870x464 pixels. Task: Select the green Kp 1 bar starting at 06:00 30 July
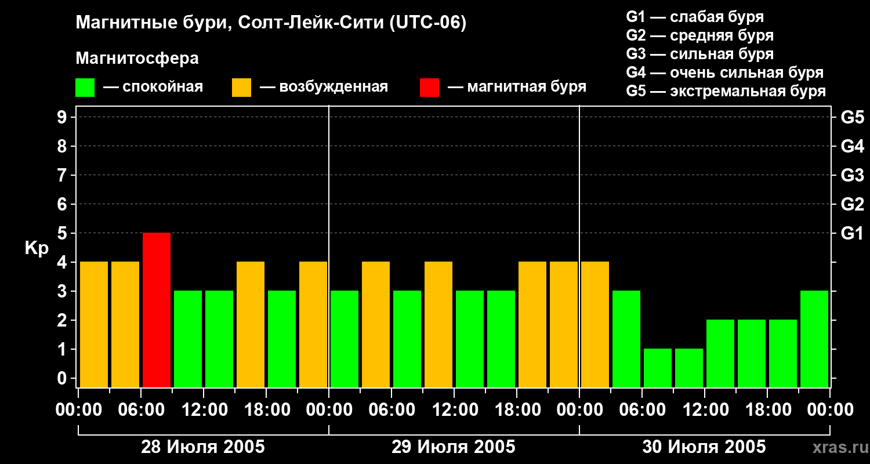658,368
